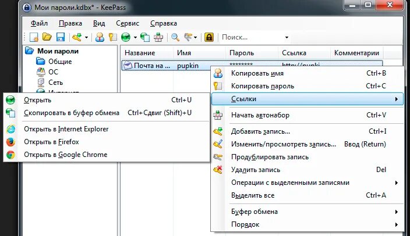
Task: Open the Справка menu
Action: (164, 23)
